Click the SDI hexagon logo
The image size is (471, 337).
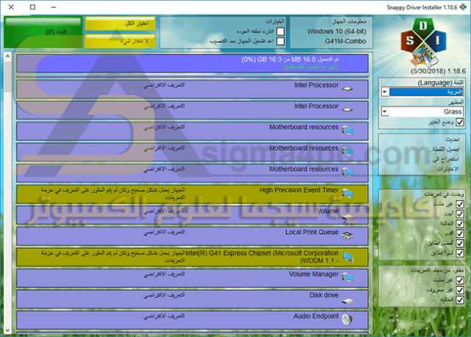point(424,42)
